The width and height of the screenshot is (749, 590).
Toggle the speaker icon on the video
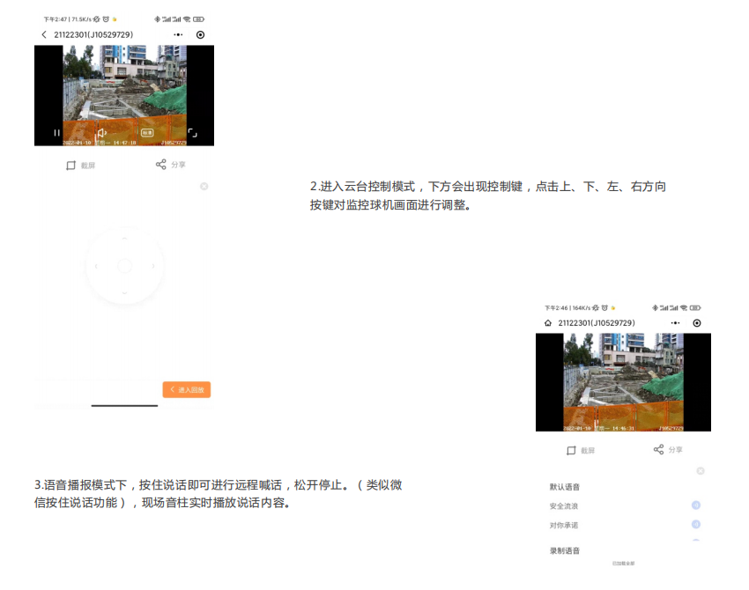click(x=101, y=132)
